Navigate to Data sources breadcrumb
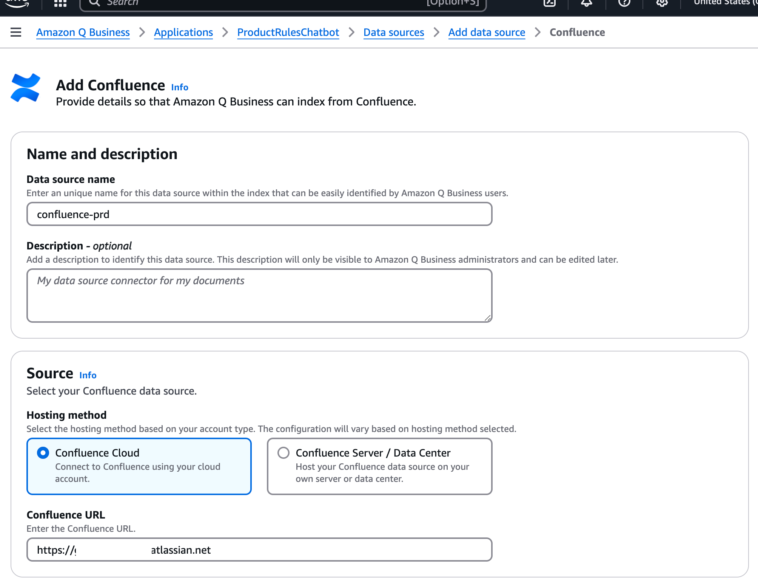The image size is (758, 579). (x=394, y=33)
